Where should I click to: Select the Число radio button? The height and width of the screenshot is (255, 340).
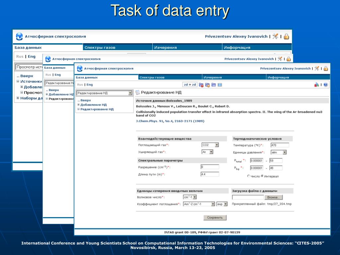coord(248,176)
